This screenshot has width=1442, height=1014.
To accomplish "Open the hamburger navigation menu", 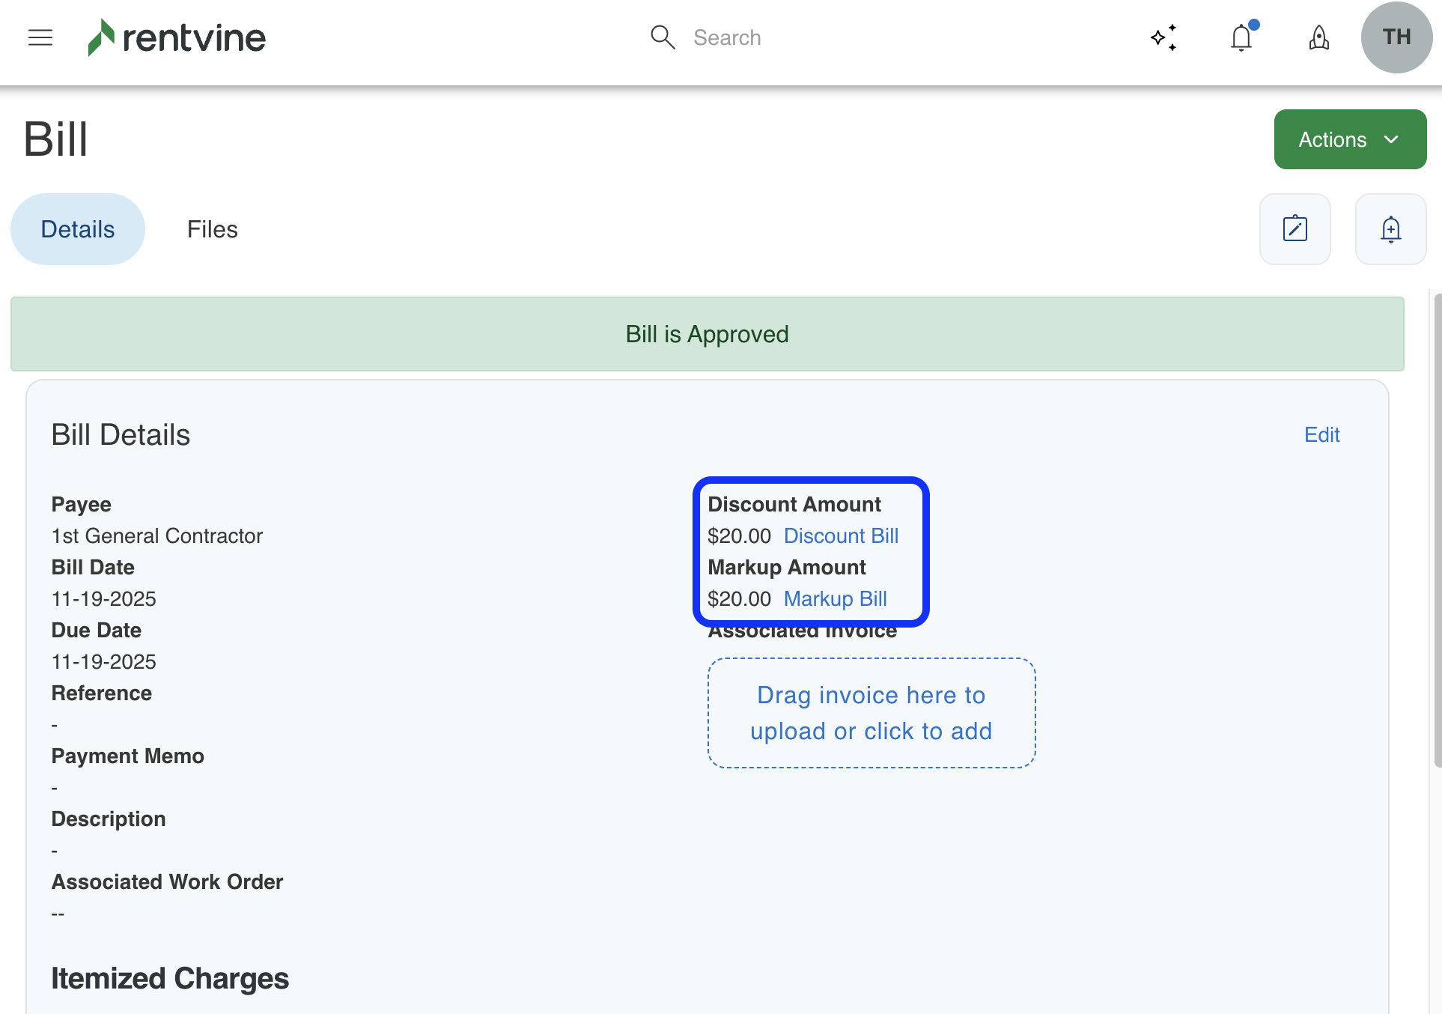I will tap(40, 37).
